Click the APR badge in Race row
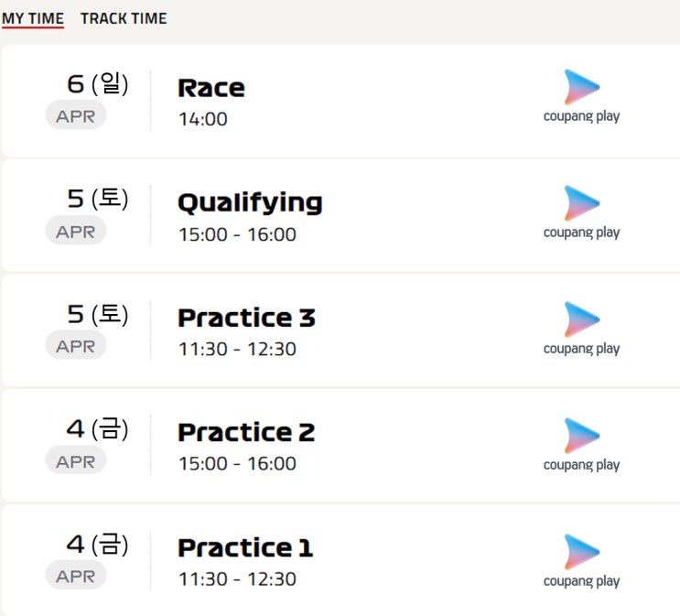Viewport: 680px width, 616px height. (x=76, y=115)
